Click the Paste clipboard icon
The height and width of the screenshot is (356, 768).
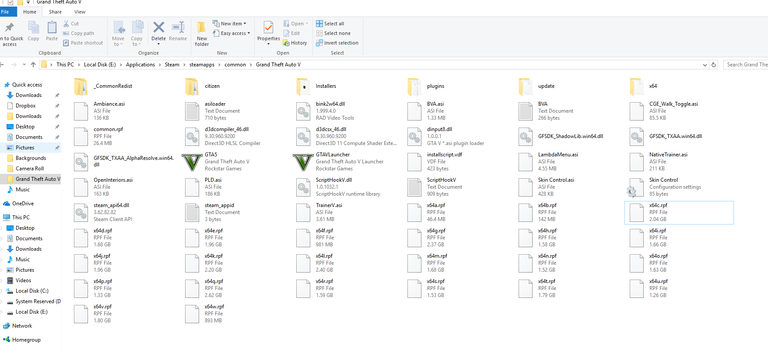52,28
